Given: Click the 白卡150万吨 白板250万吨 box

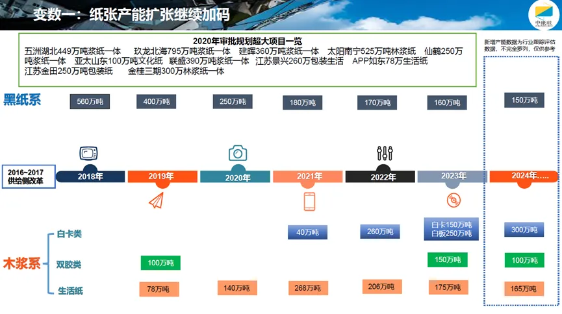Looking at the screenshot, I should 452,229.
